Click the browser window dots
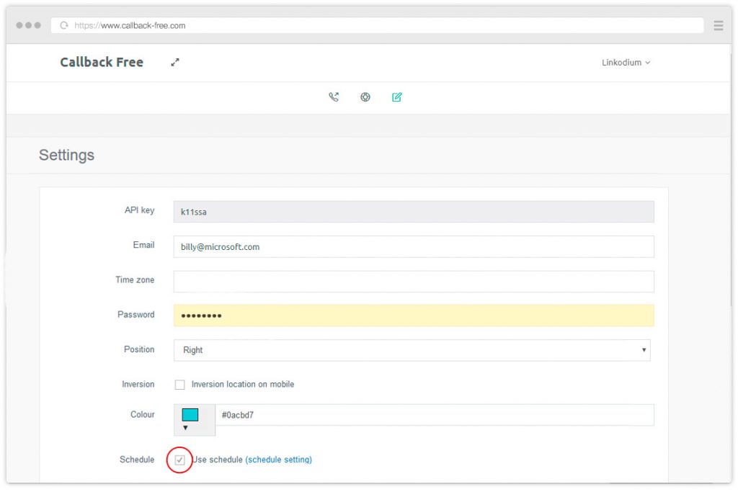 pyautogui.click(x=27, y=24)
